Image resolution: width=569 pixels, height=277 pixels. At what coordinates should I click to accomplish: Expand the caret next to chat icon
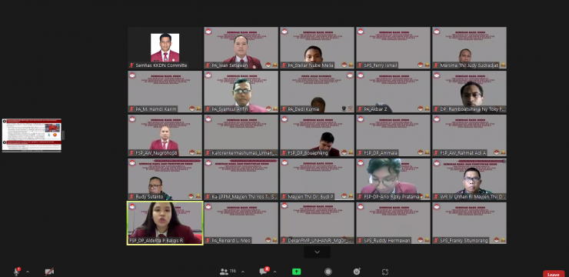click(275, 272)
